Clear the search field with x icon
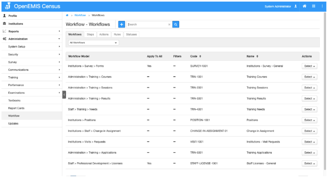329x186 pixels. [x=169, y=25]
